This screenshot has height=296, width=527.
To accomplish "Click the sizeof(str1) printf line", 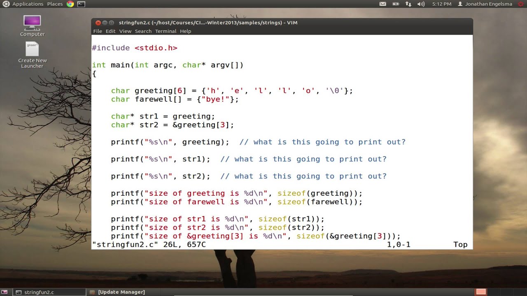I will point(218,219).
